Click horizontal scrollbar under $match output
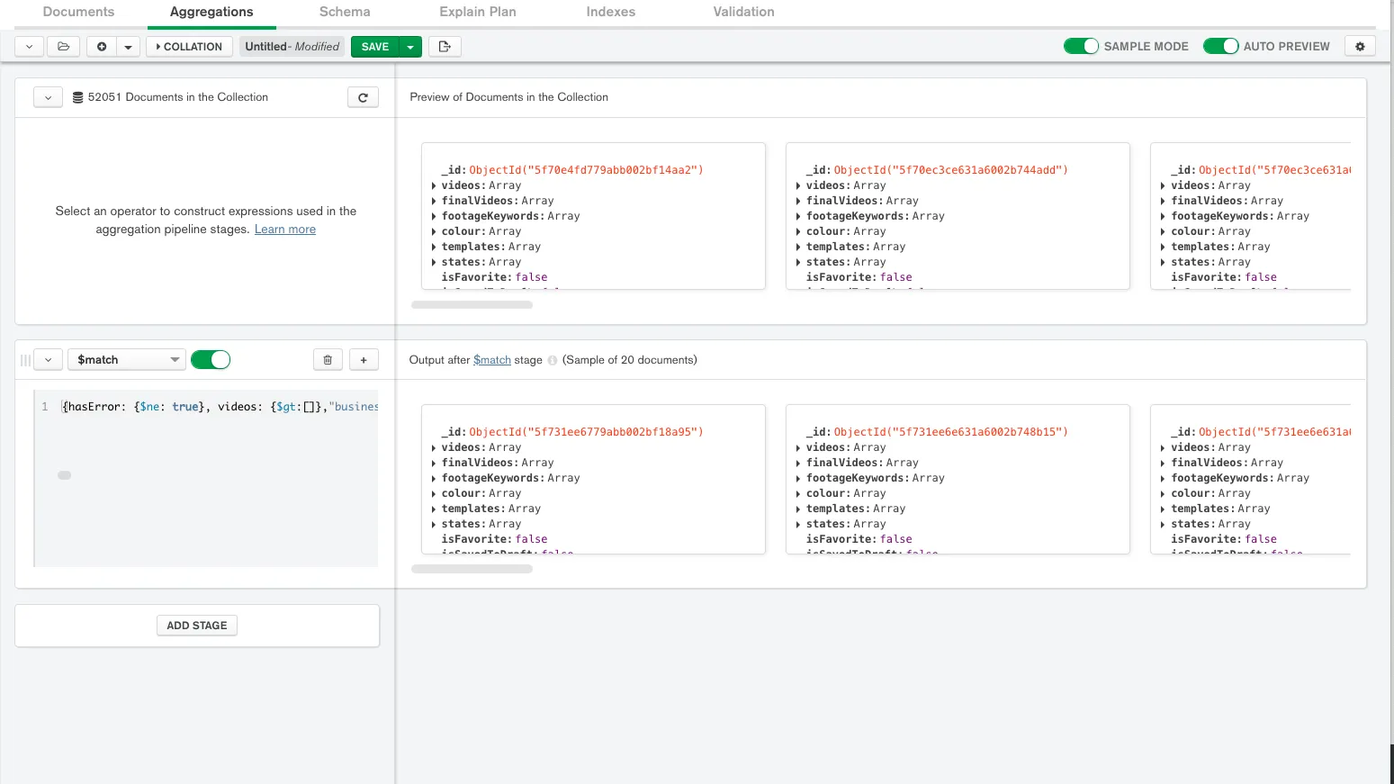 point(472,569)
